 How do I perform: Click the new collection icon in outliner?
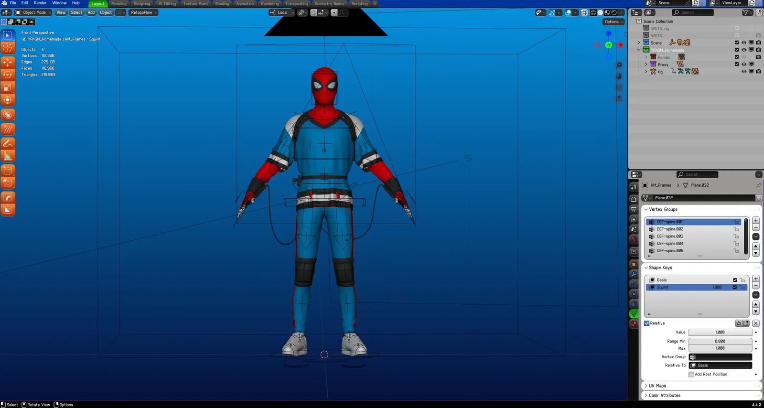click(x=759, y=12)
